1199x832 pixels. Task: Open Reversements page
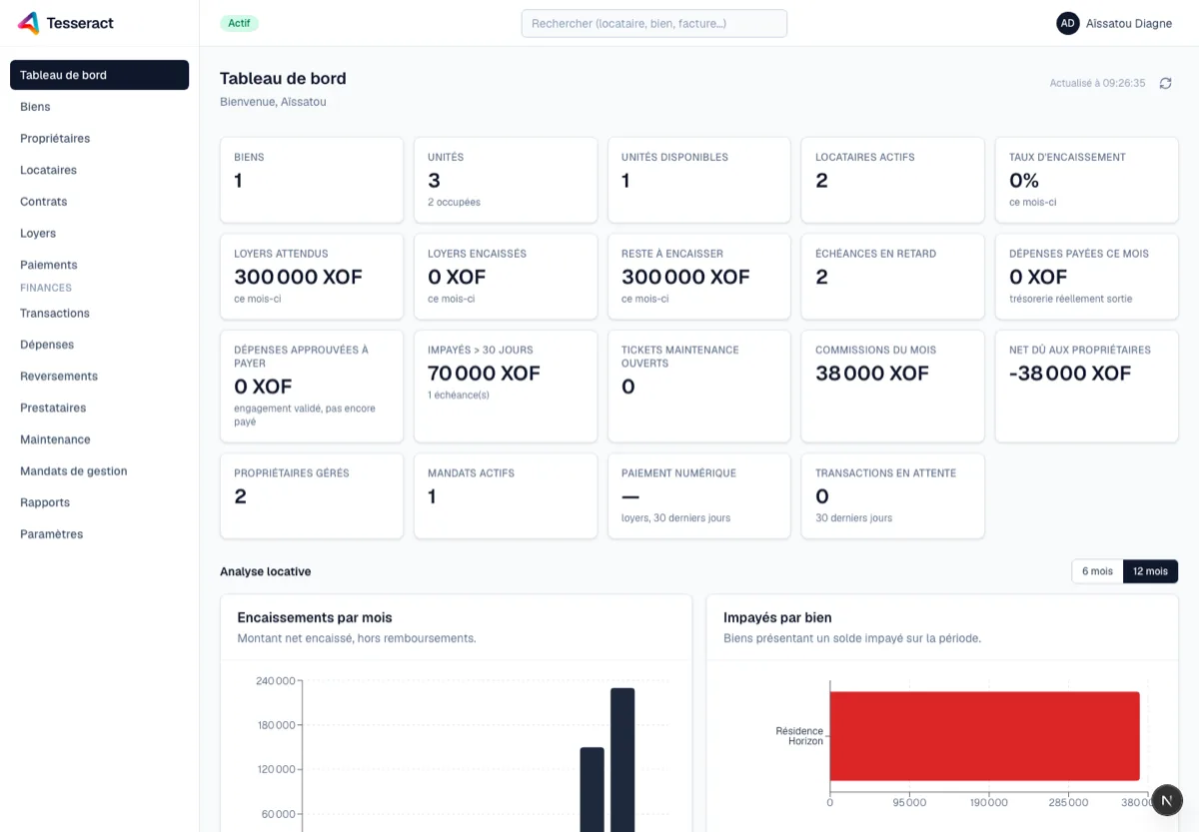click(99, 377)
